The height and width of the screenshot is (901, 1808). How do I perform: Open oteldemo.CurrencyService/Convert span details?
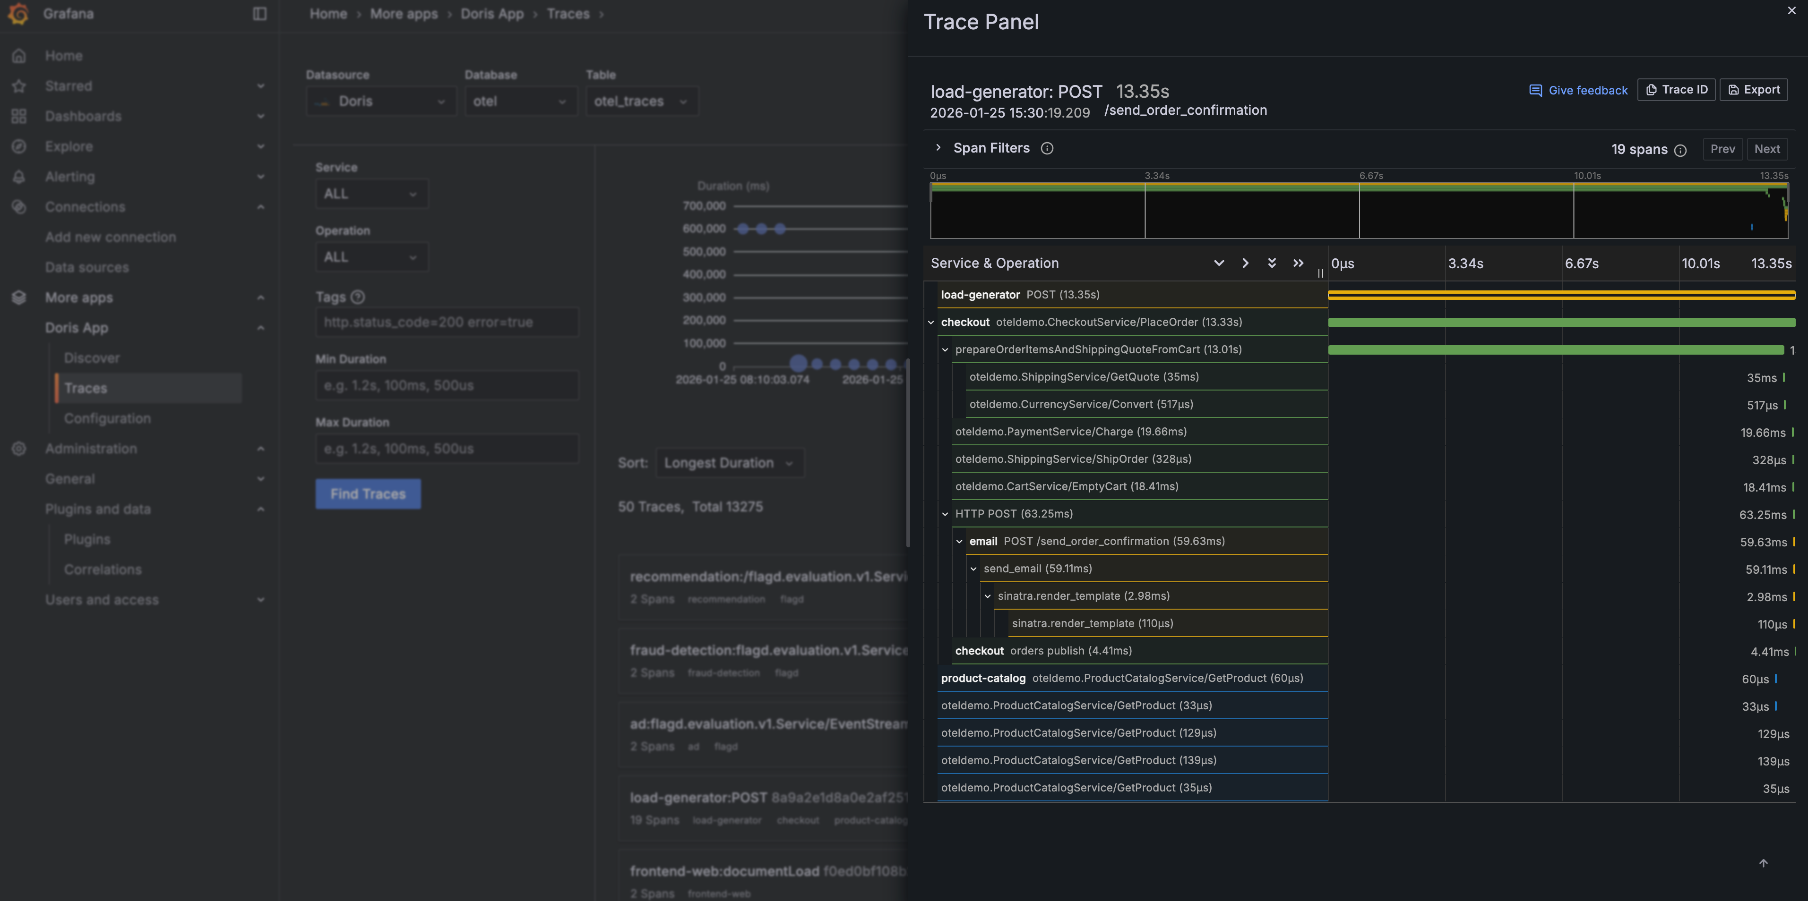click(x=1146, y=404)
